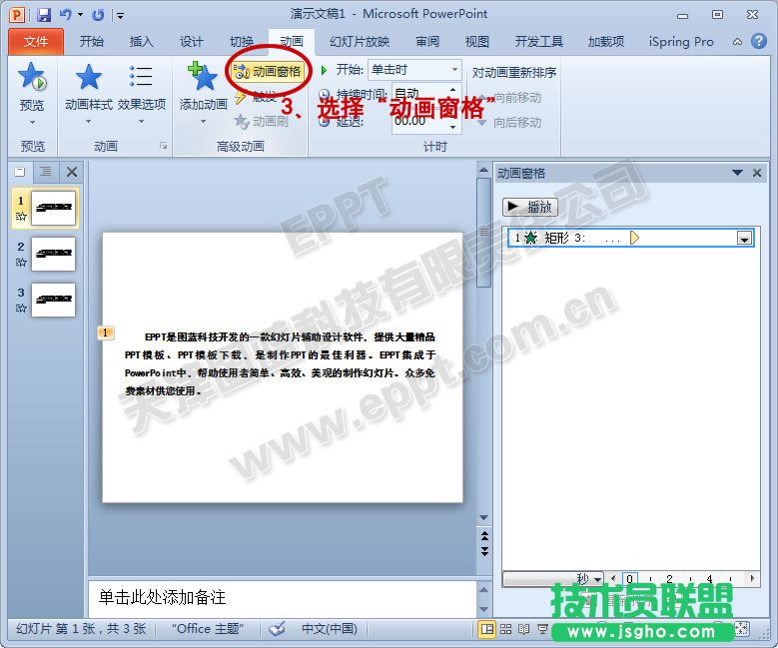Go to next slide double-arrow button
Screen dimensions: 778x648
pos(484,551)
